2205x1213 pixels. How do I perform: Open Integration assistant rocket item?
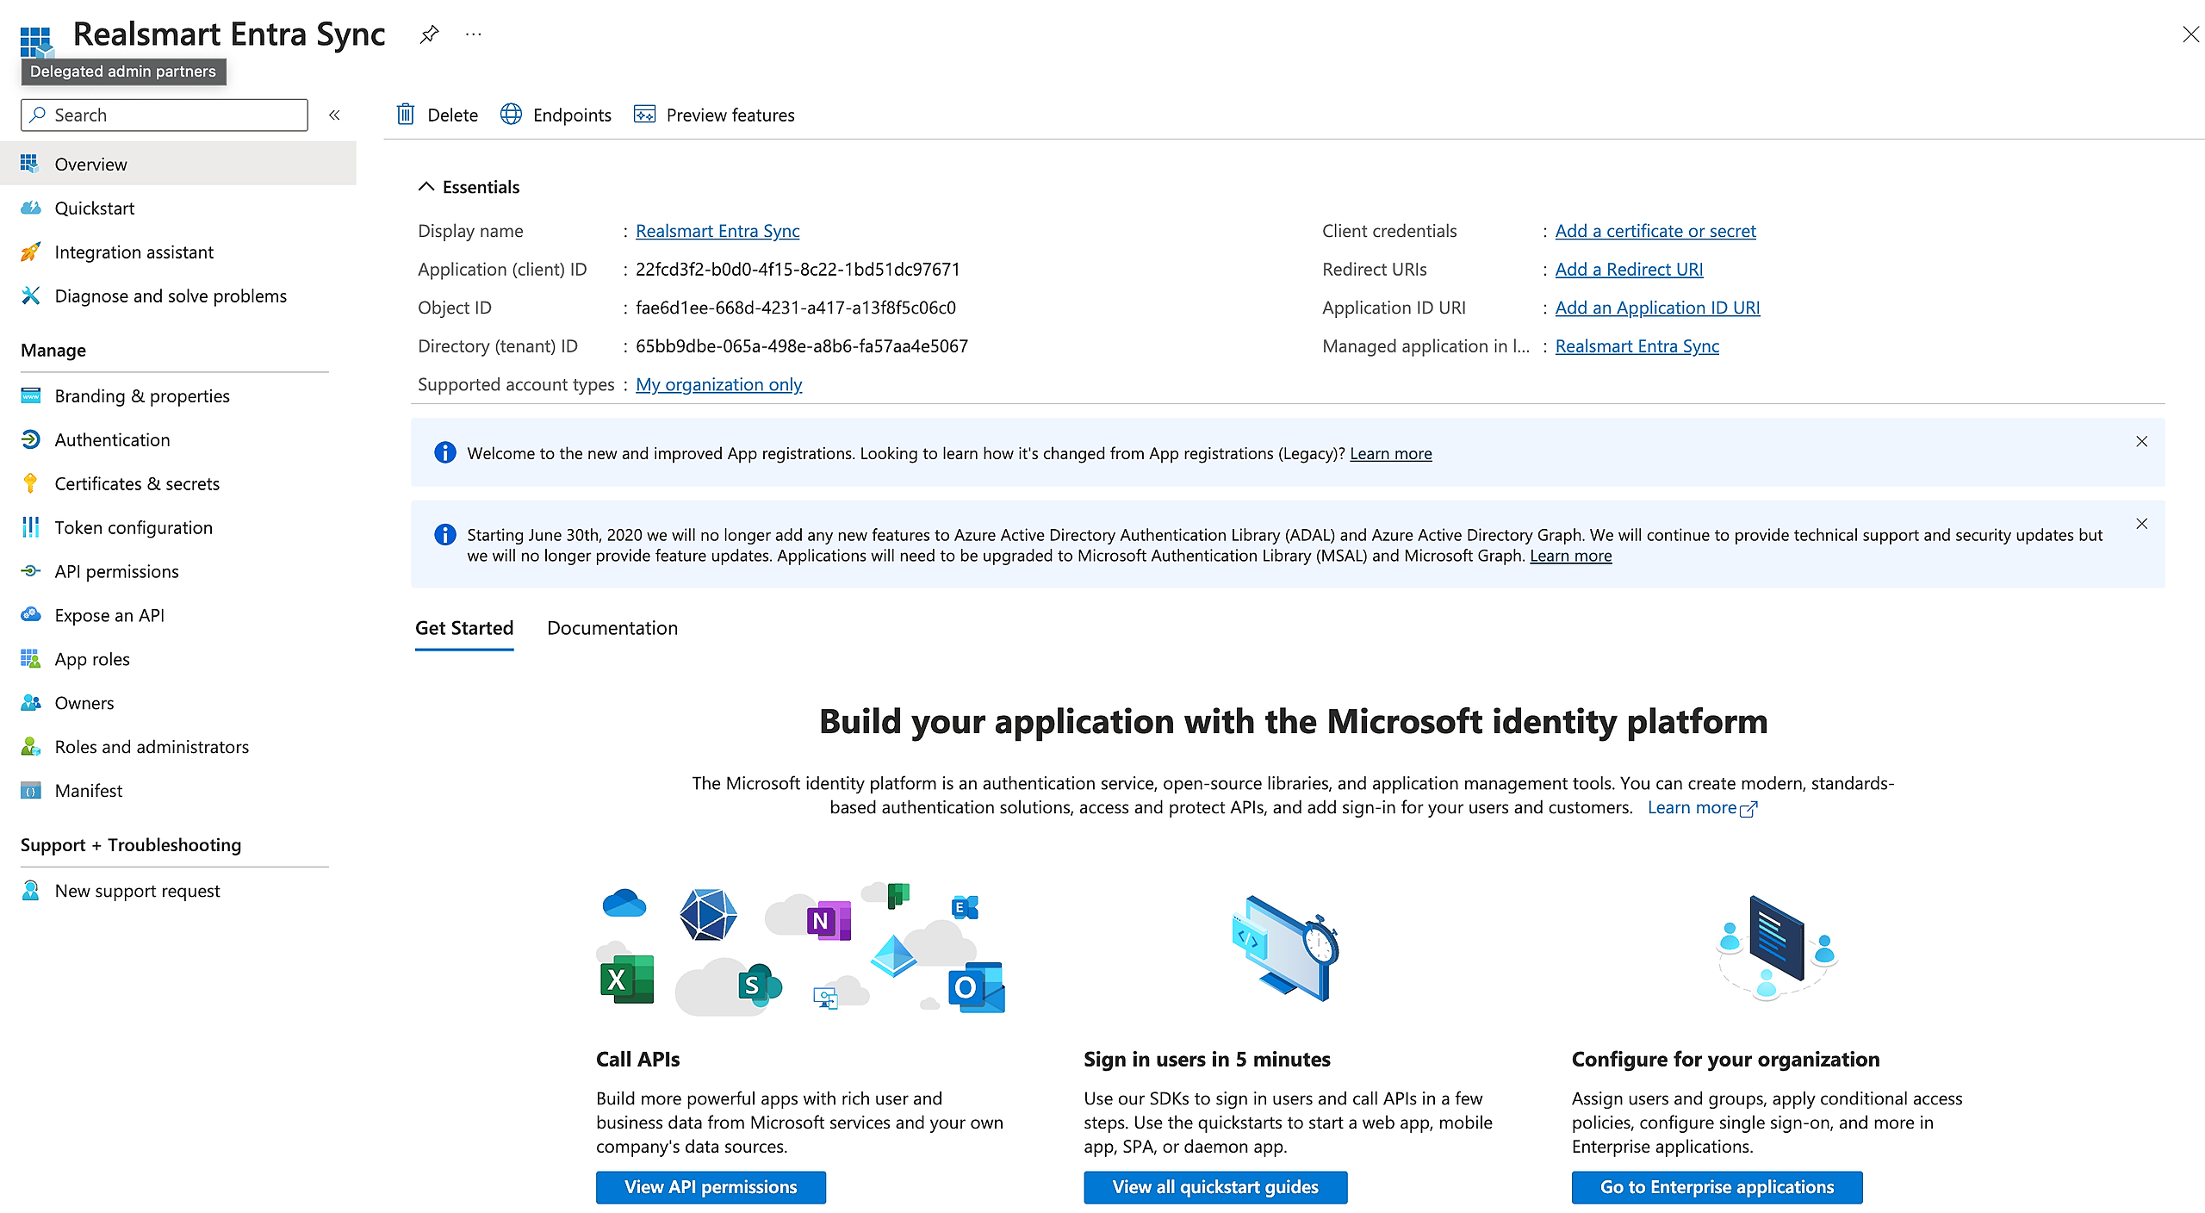click(x=134, y=252)
